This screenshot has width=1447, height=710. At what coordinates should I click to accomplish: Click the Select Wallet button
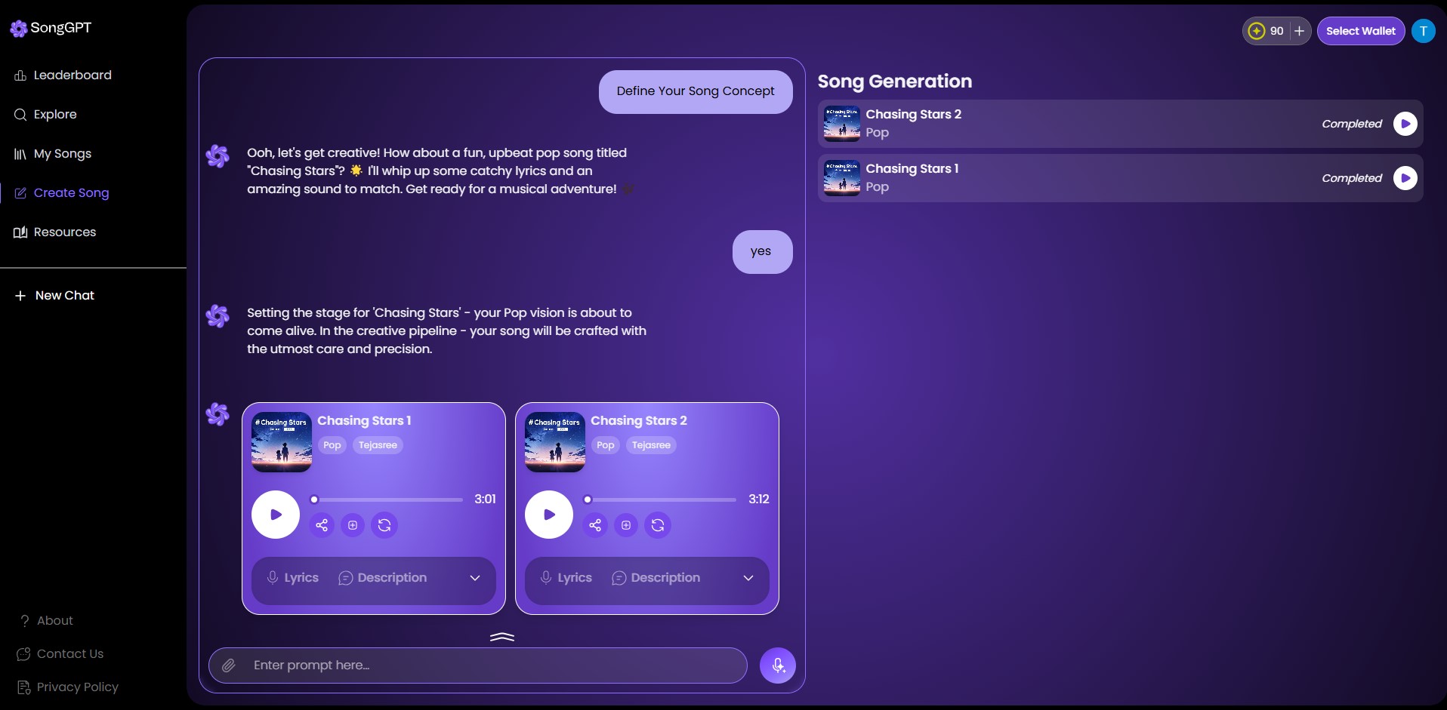(x=1361, y=31)
